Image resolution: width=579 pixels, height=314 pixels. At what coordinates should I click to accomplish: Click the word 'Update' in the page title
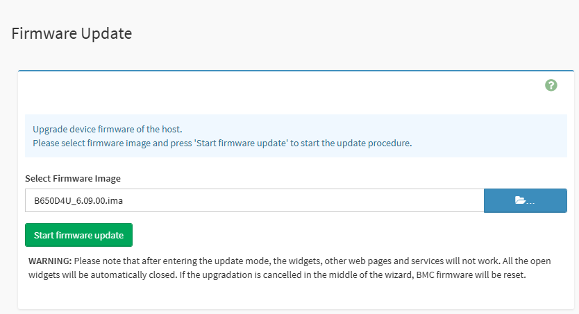(x=106, y=33)
